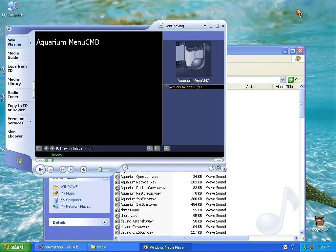Mute the player volume

pyautogui.click(x=84, y=170)
